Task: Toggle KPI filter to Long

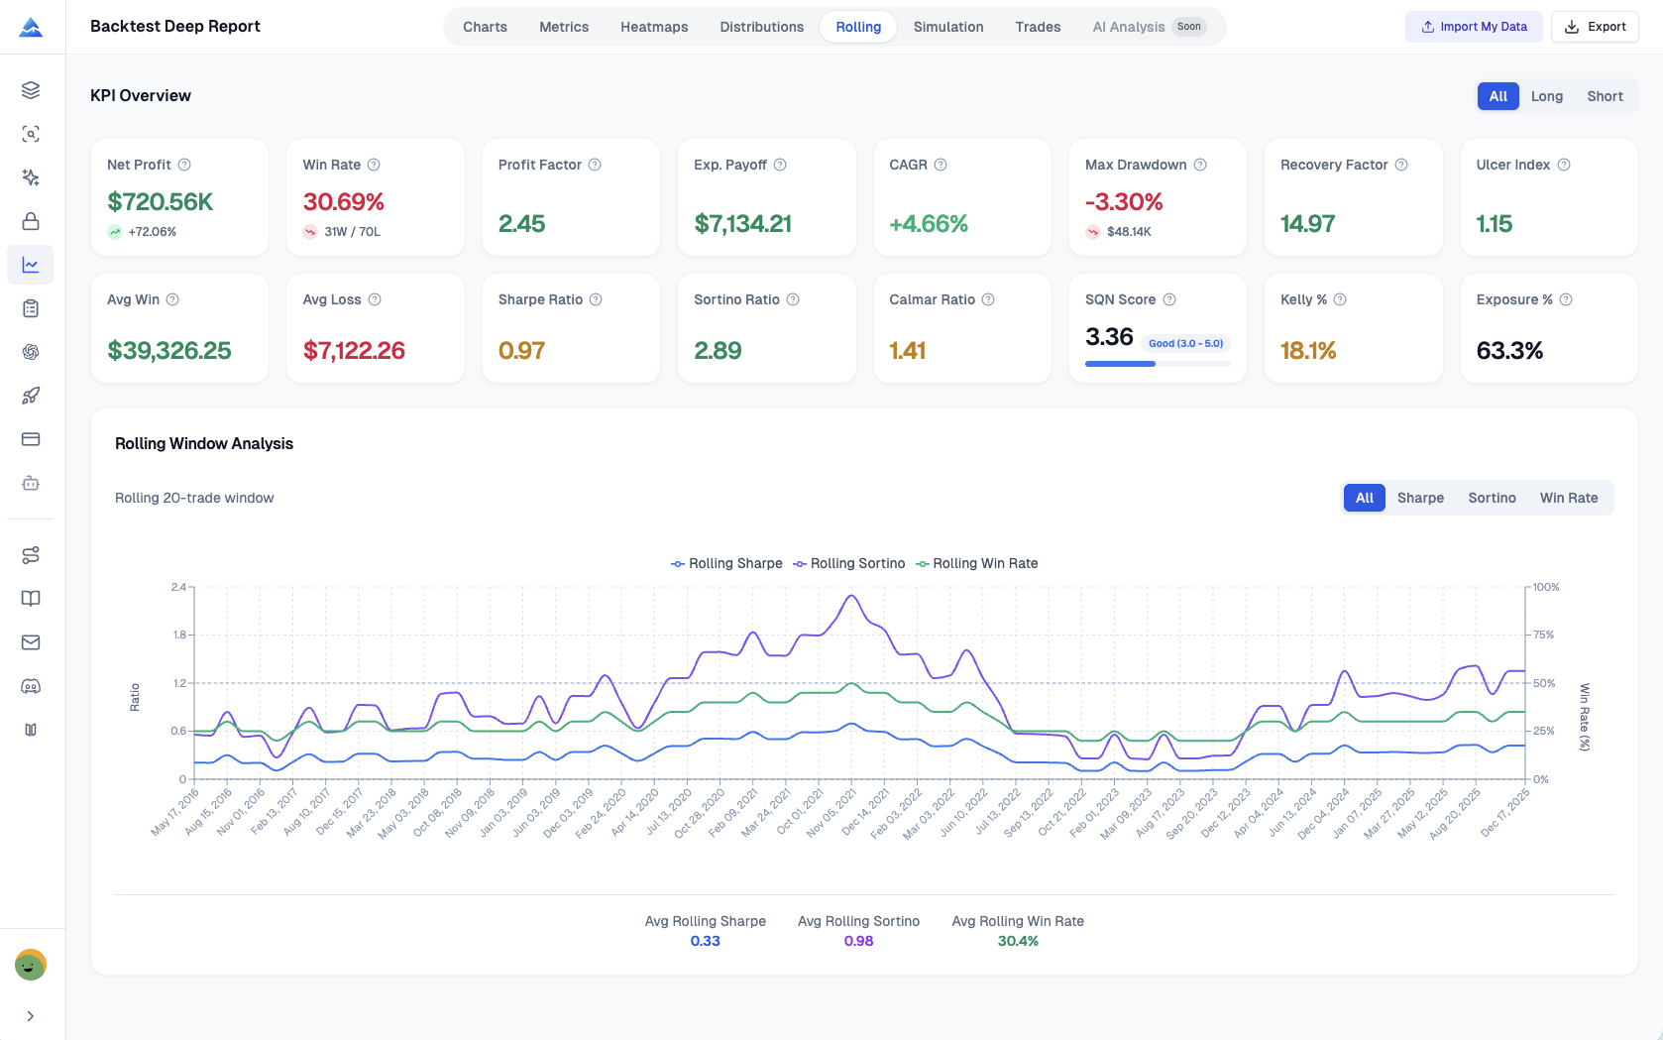Action: click(x=1546, y=96)
